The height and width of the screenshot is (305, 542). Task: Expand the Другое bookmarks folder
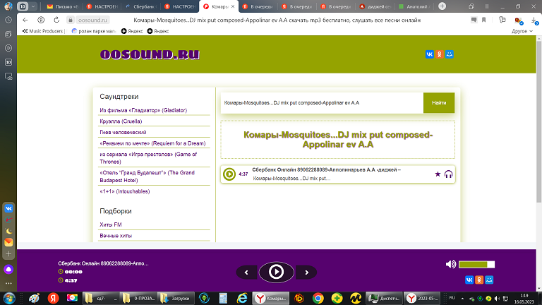522,31
